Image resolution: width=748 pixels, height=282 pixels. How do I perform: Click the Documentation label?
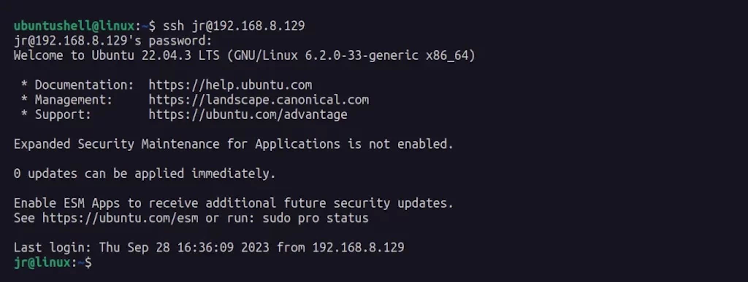[x=84, y=85]
